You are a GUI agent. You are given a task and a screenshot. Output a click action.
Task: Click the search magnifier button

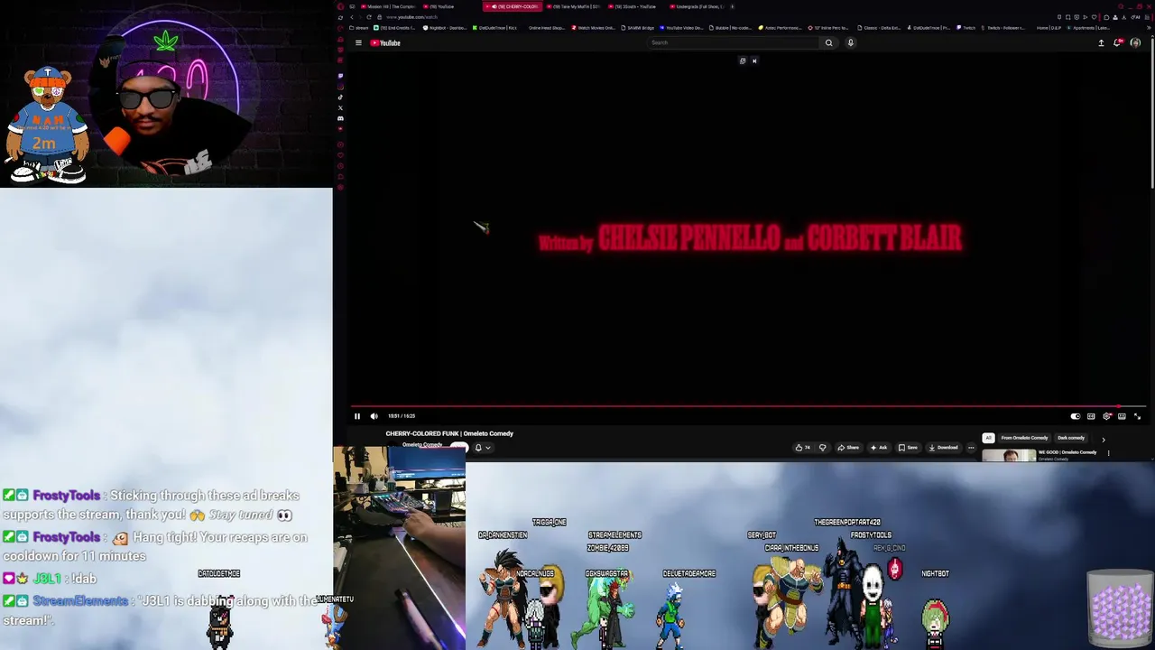click(x=829, y=42)
